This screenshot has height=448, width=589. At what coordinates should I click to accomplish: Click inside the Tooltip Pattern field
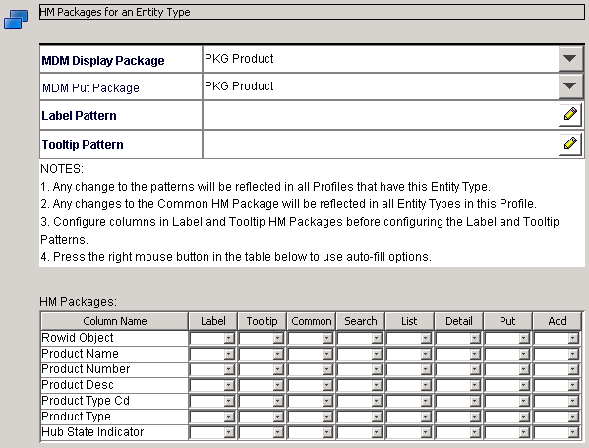click(381, 144)
